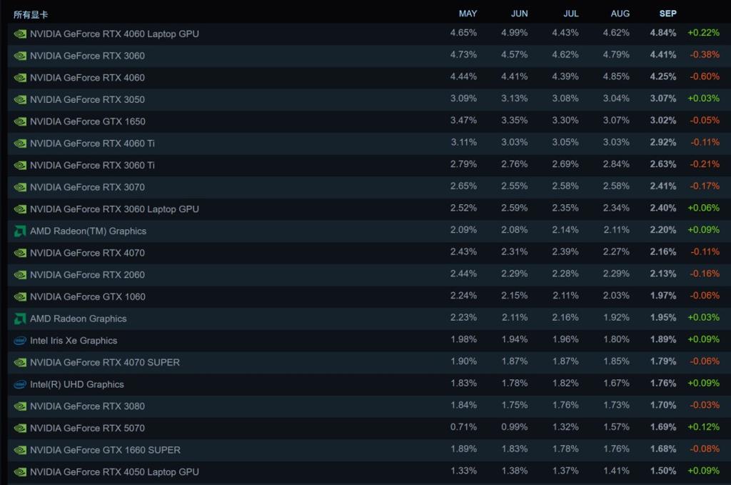Click NVIDIA logo beside RTX 3080 row
This screenshot has width=731, height=485.
coord(20,406)
